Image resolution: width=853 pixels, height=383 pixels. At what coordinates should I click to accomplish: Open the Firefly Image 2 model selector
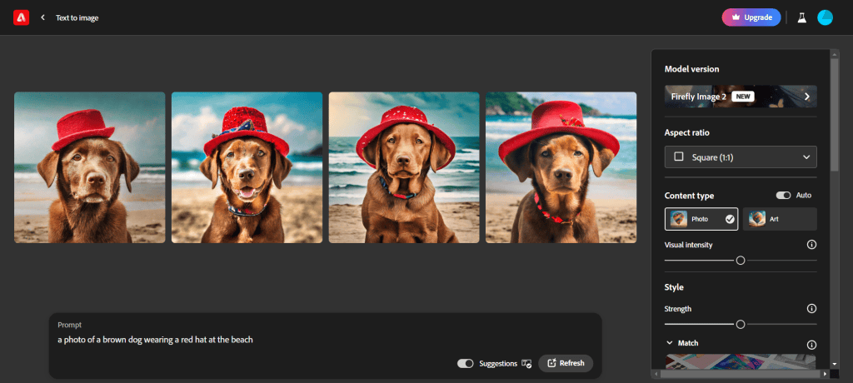pos(741,97)
